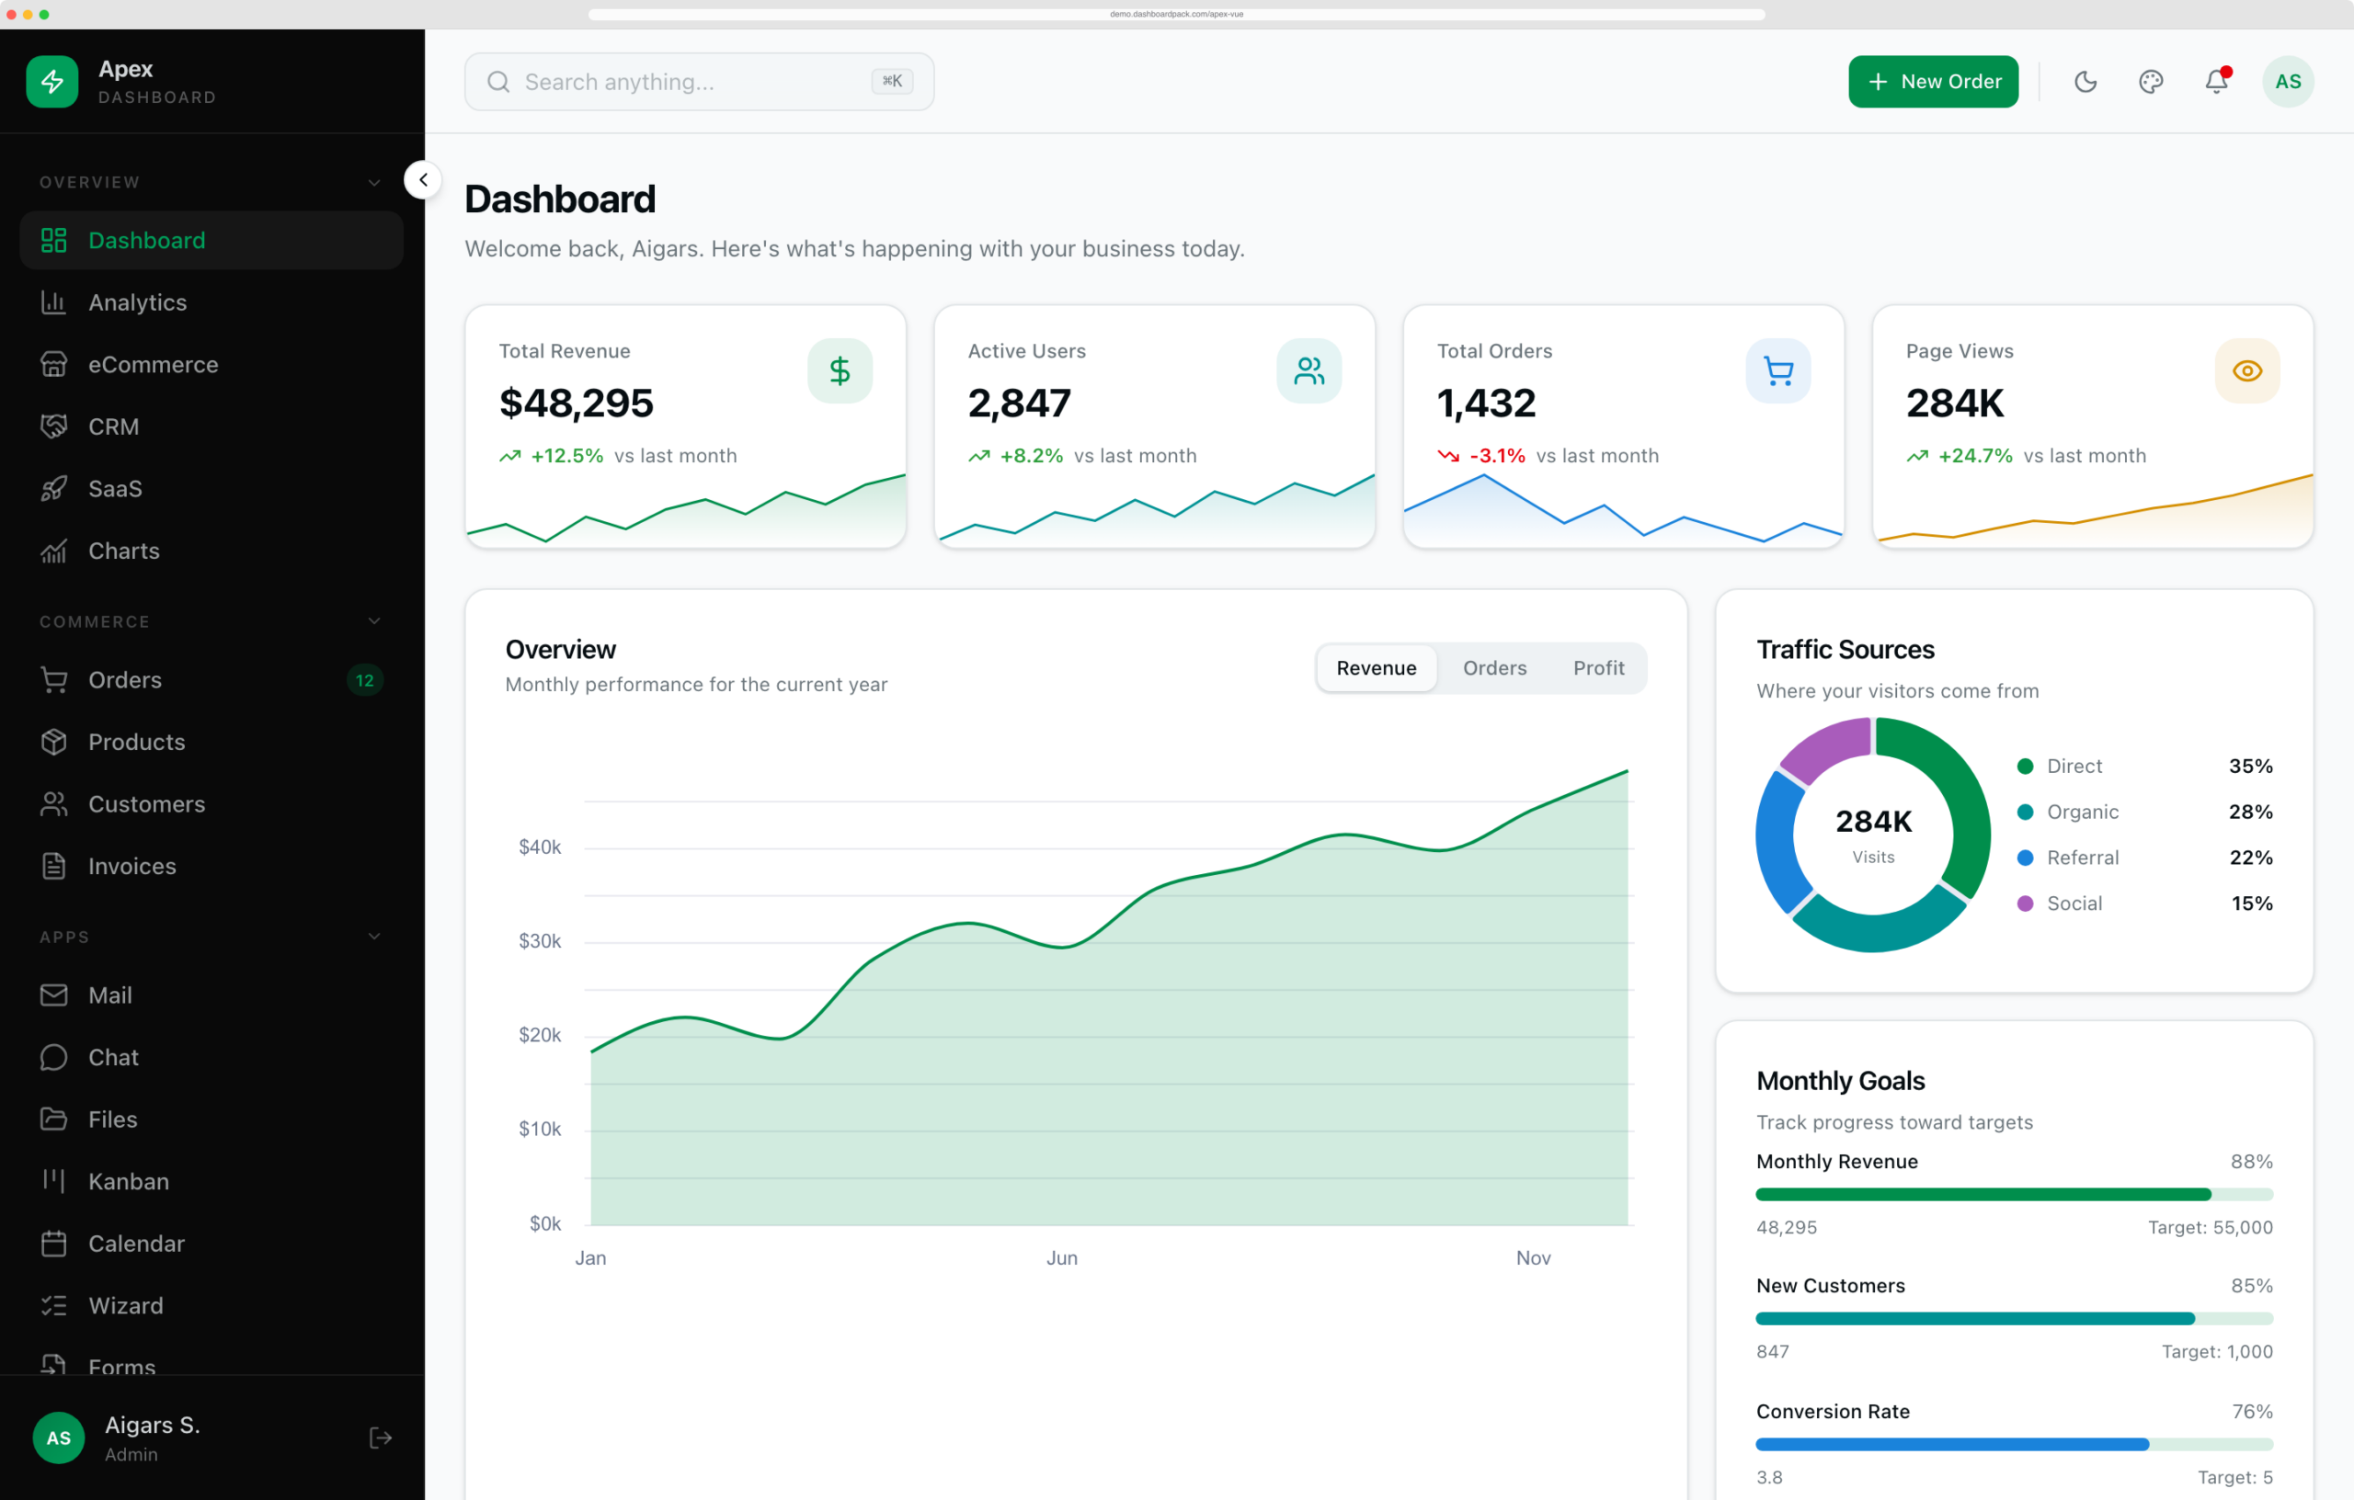Open CRM handshake icon
The image size is (2354, 1500).
tap(53, 426)
